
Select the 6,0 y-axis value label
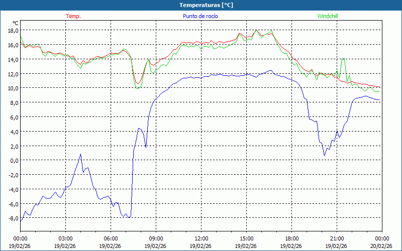[x=14, y=117]
